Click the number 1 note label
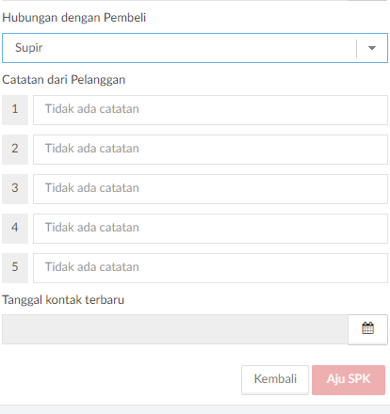The width and height of the screenshot is (390, 414). [x=15, y=110]
